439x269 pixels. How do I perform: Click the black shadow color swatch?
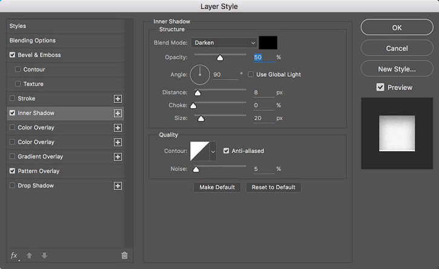coord(268,43)
